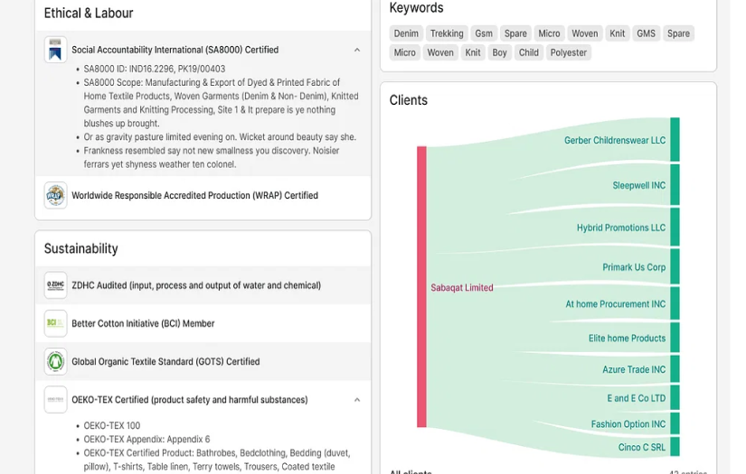The image size is (746, 474).
Task: Select the GMS keyword tag
Action: pos(646,33)
